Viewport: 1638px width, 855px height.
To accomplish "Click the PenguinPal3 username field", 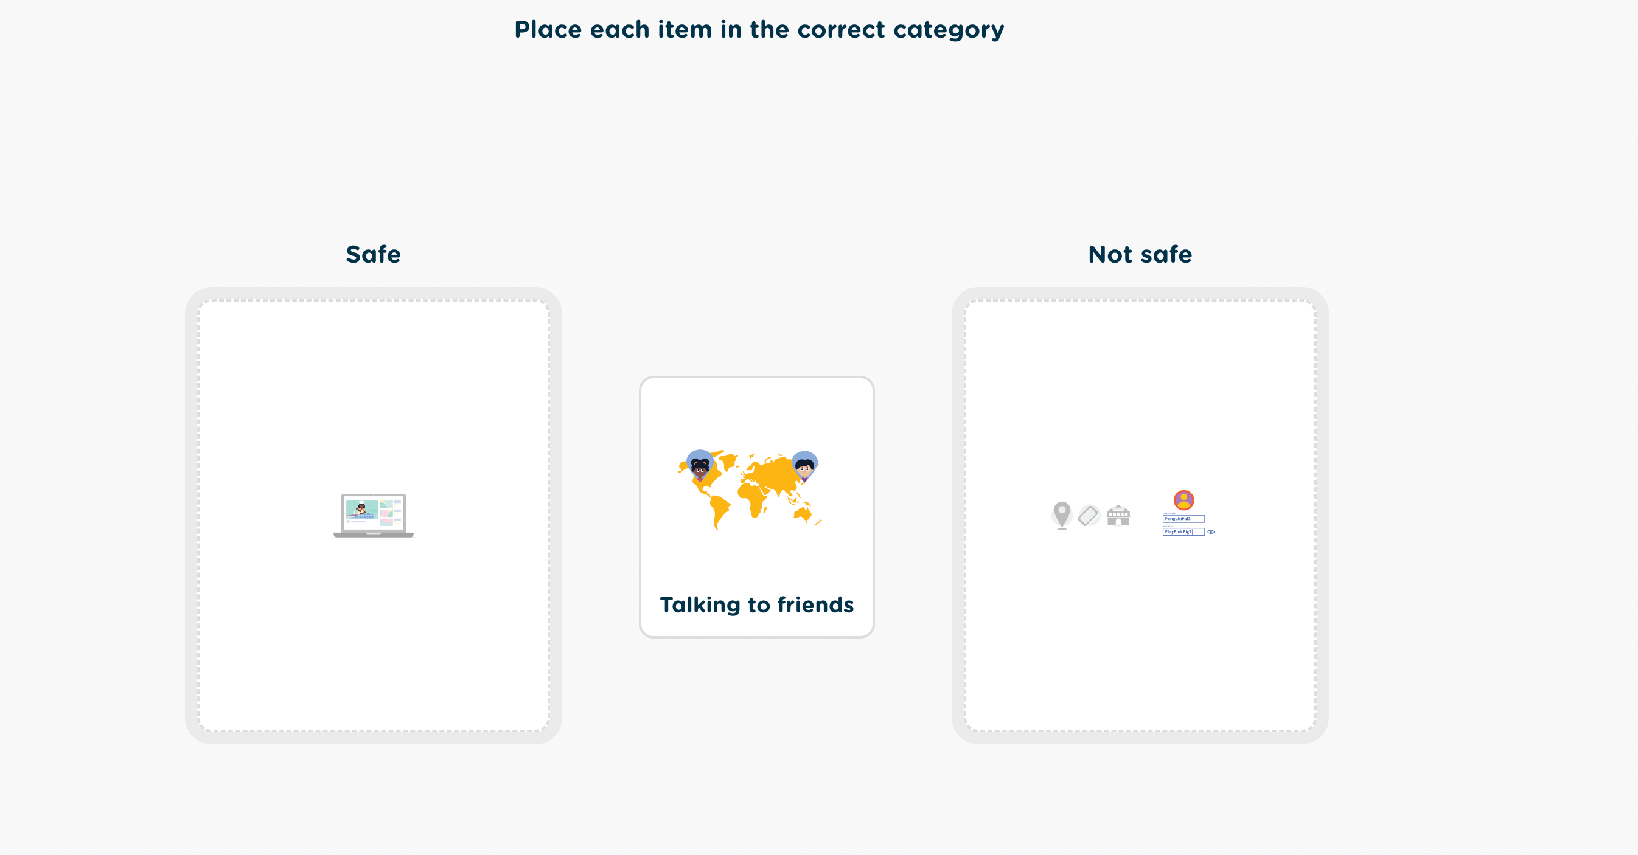I will (1183, 519).
